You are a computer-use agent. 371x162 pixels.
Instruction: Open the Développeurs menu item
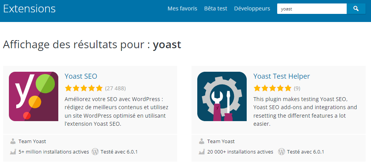[x=252, y=8]
